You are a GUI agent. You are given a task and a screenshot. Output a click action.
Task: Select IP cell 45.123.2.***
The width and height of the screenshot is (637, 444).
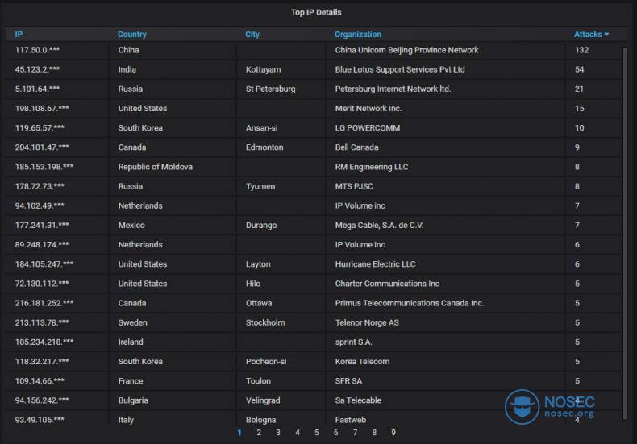point(37,69)
